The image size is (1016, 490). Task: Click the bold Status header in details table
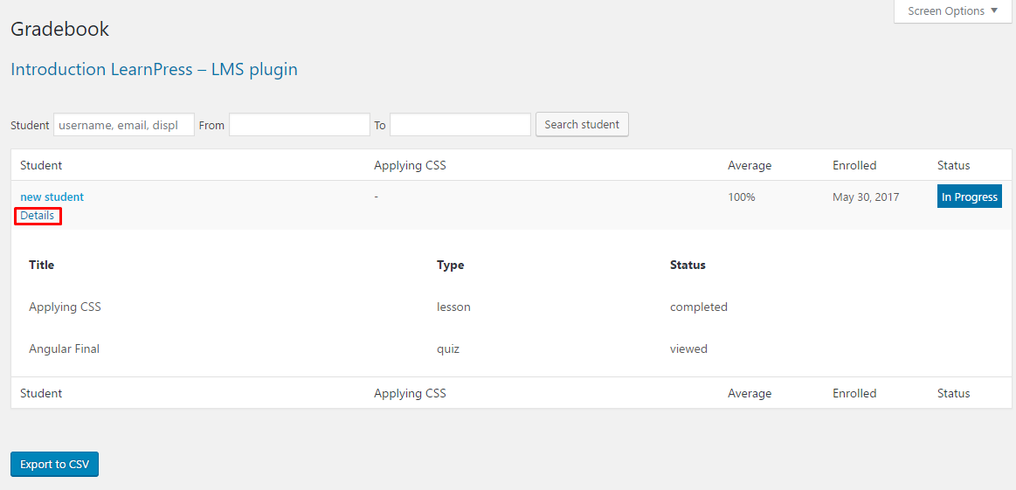click(x=688, y=266)
